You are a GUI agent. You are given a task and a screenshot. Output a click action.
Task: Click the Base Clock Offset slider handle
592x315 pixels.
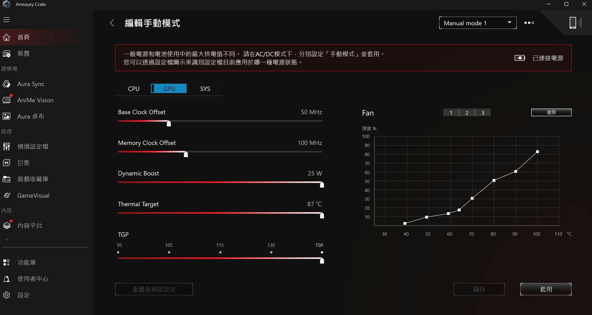(x=169, y=123)
